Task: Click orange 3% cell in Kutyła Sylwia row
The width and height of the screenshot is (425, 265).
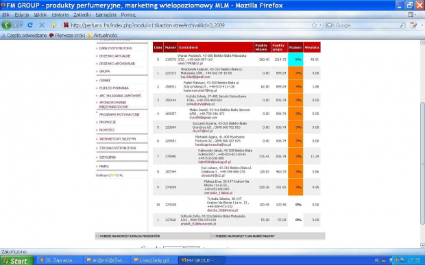Action: point(295,100)
